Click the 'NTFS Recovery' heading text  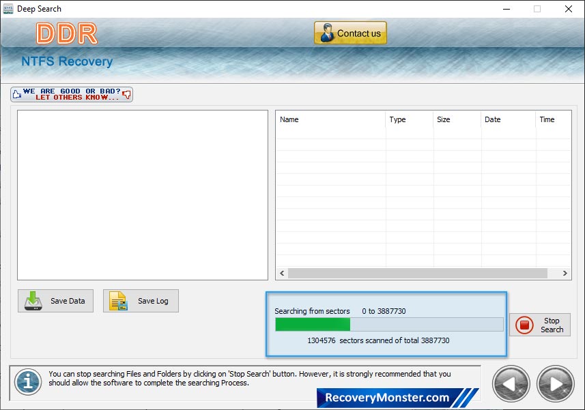pos(67,61)
